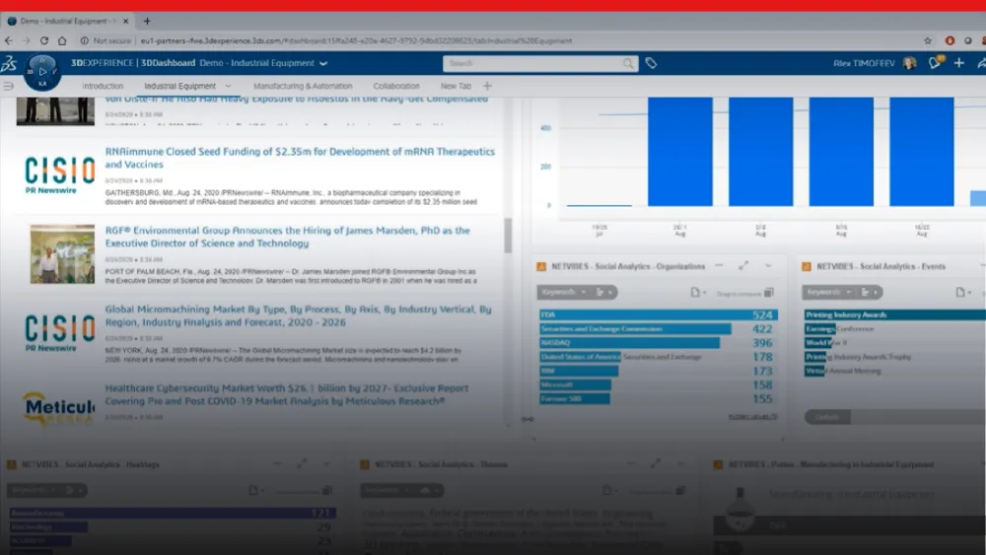Open a new browser tab
The width and height of the screenshot is (986, 555).
[x=147, y=21]
